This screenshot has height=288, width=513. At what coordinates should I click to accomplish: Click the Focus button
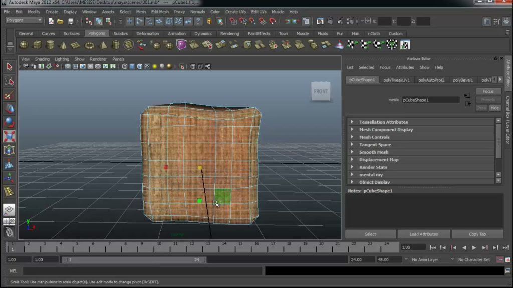(488, 91)
